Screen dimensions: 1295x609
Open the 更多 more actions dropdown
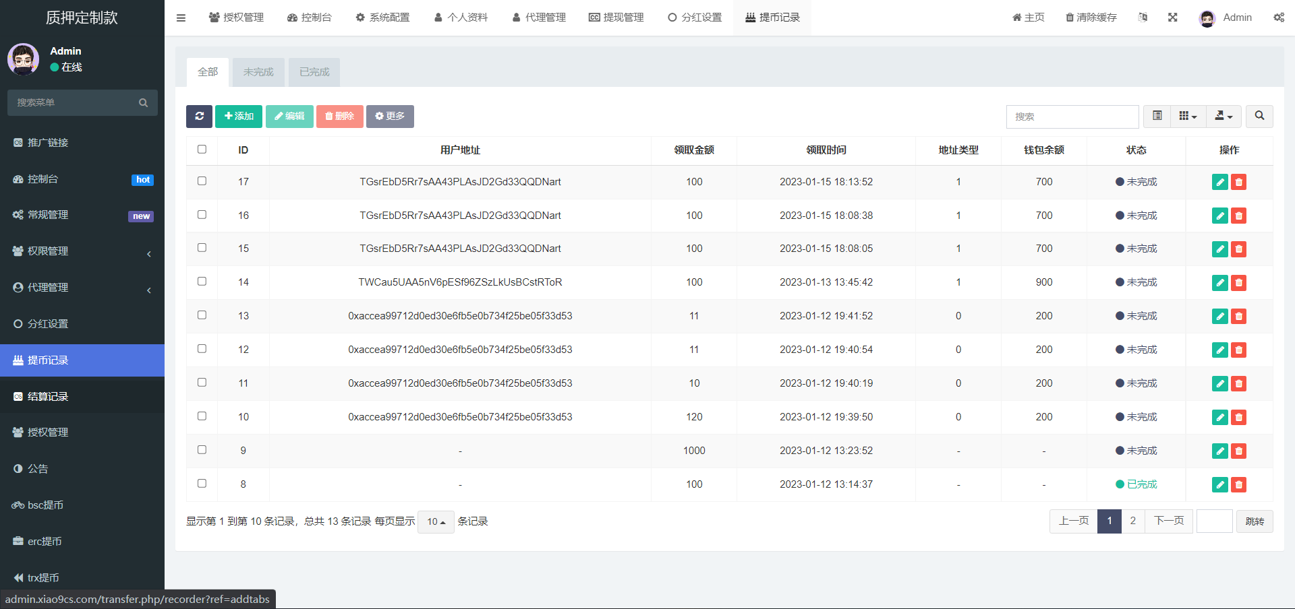[x=390, y=117]
